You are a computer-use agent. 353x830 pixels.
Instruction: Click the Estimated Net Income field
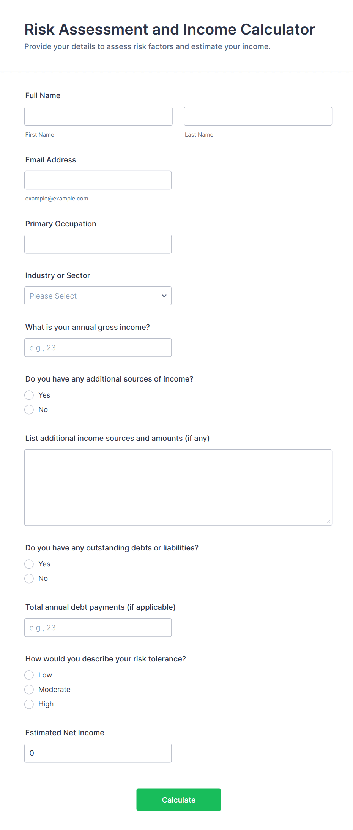(98, 753)
